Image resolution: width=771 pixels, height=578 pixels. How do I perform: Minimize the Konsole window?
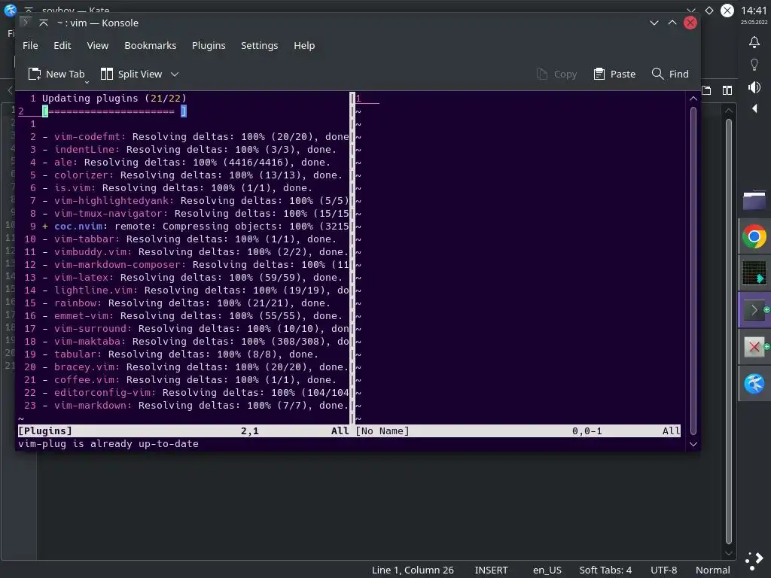tap(654, 23)
